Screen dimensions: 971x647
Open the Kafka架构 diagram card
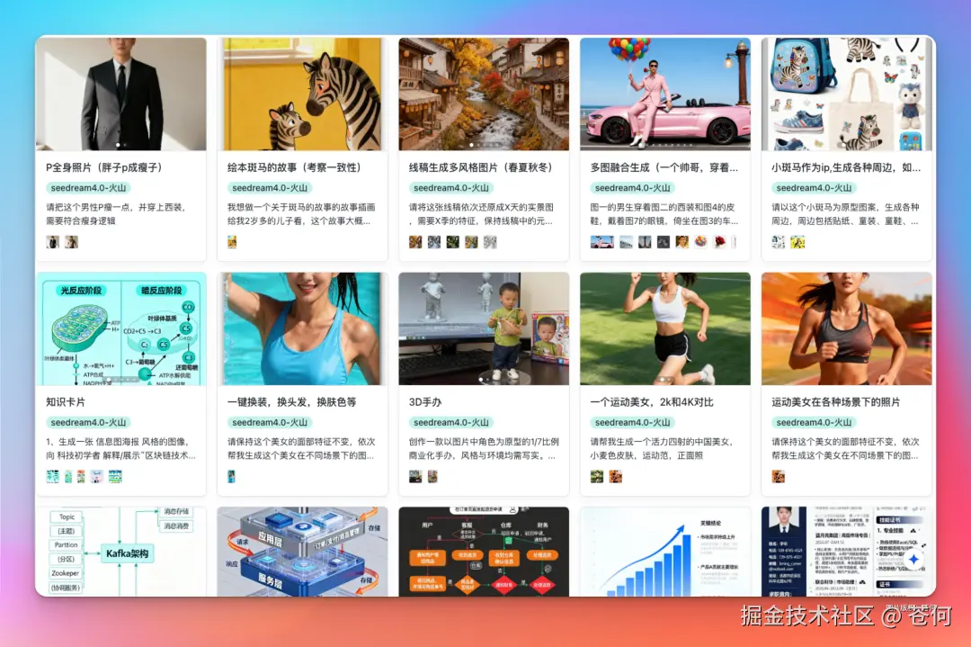pyautogui.click(x=121, y=552)
